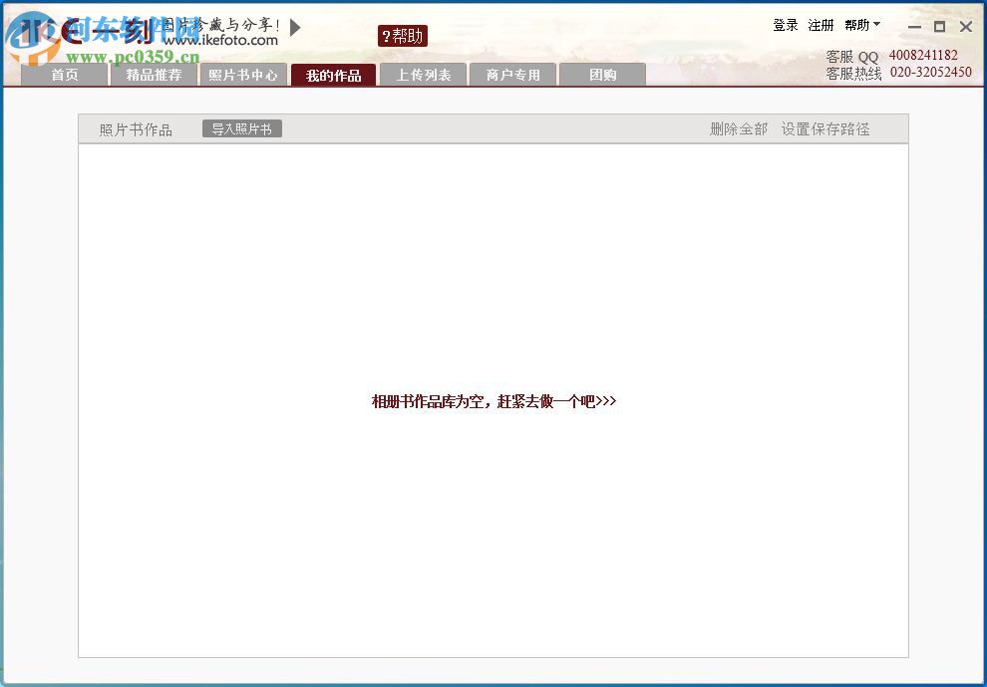Open 设置保存路径 to set save path

tap(824, 128)
